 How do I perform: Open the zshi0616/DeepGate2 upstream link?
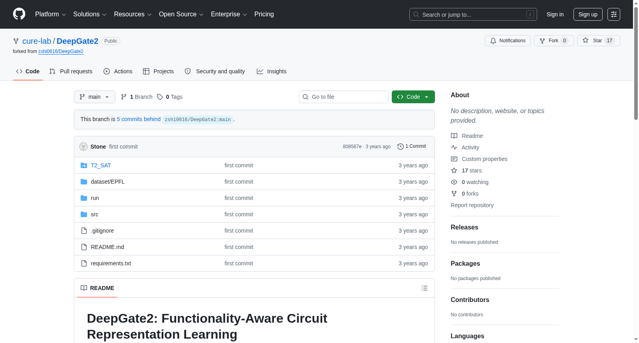pos(61,51)
